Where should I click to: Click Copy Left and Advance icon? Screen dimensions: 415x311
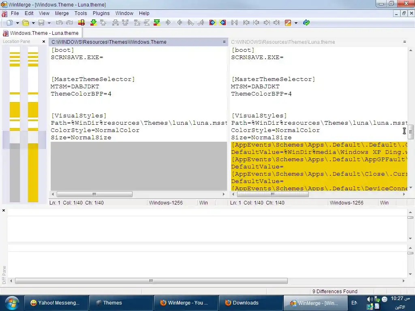pos(201,23)
